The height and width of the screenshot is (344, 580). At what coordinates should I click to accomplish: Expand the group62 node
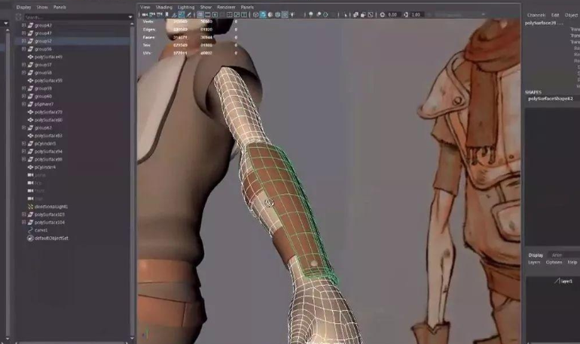(x=23, y=127)
